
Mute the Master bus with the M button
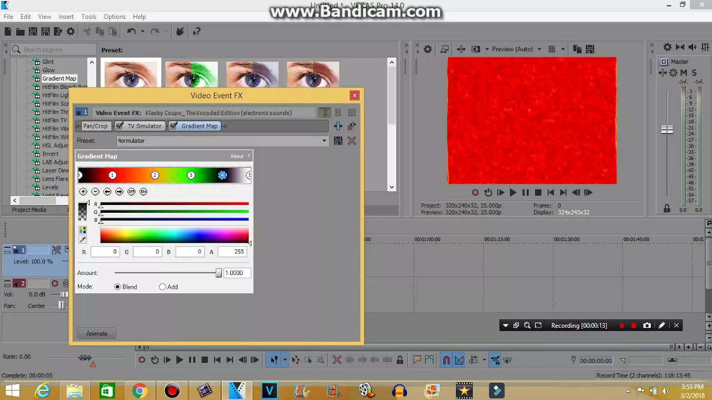[684, 73]
